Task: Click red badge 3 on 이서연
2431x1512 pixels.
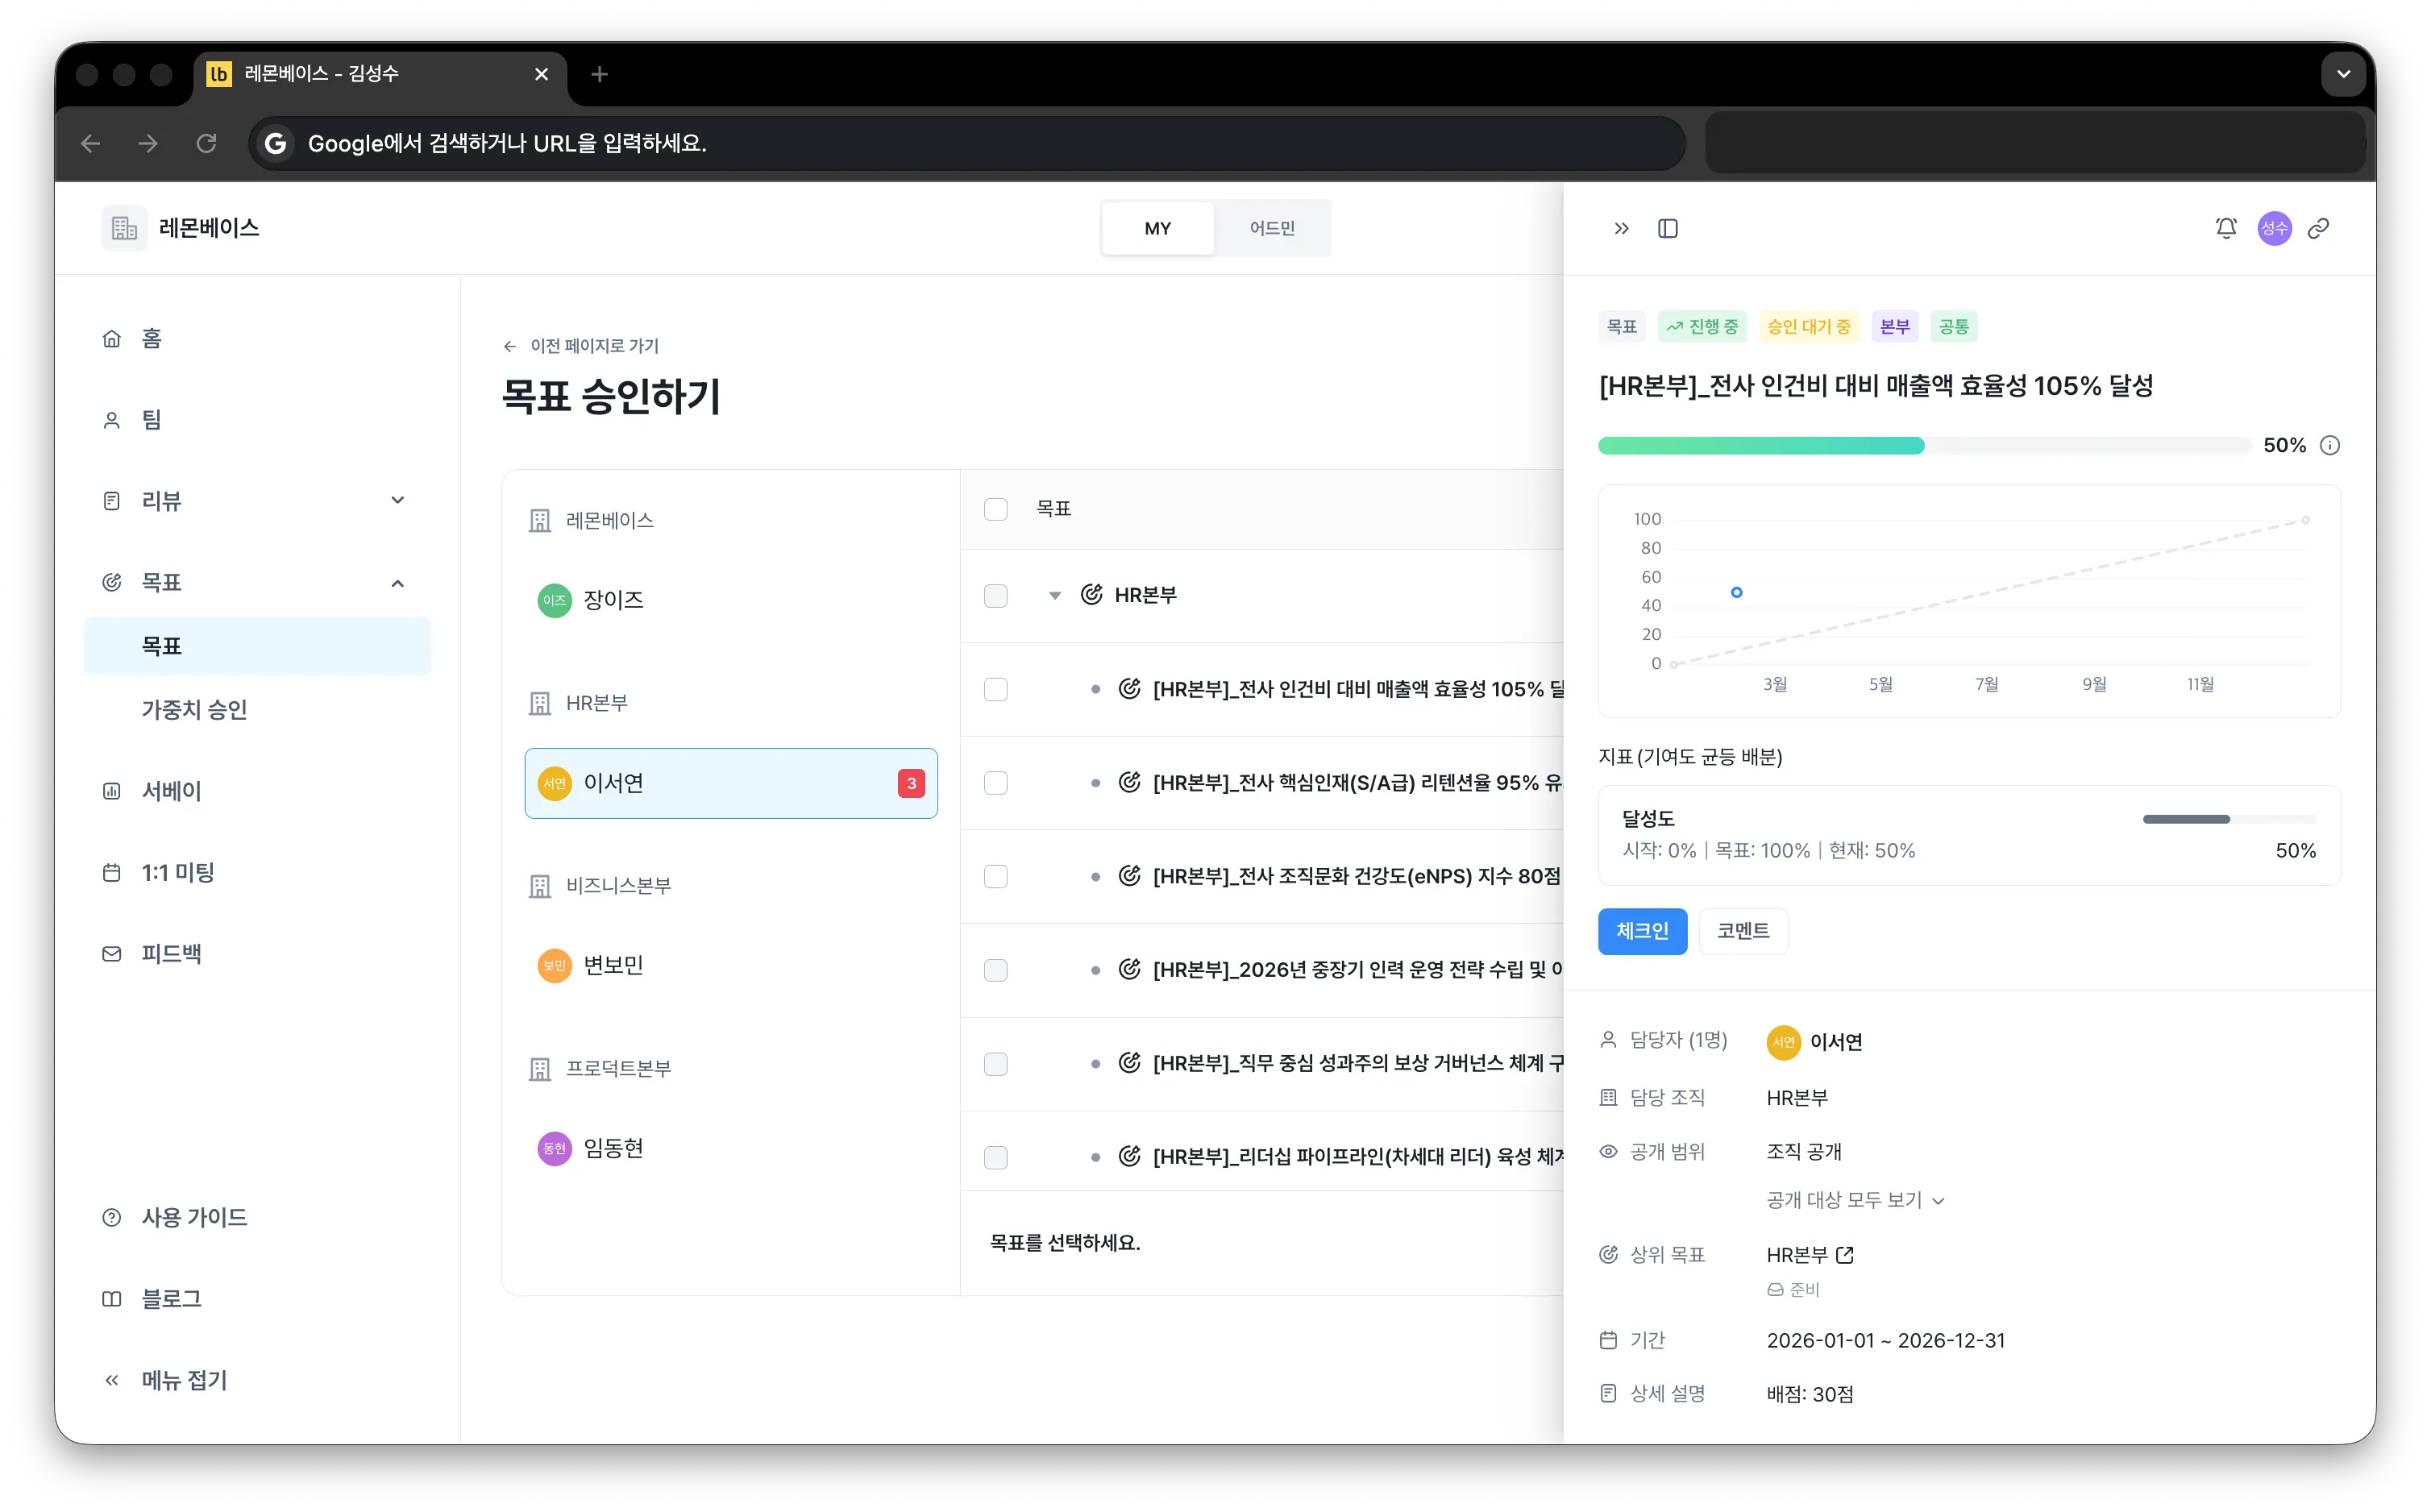Action: coord(910,783)
